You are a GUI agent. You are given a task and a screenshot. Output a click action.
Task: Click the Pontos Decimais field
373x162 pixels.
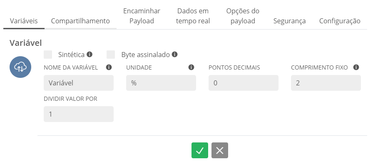[244, 83]
